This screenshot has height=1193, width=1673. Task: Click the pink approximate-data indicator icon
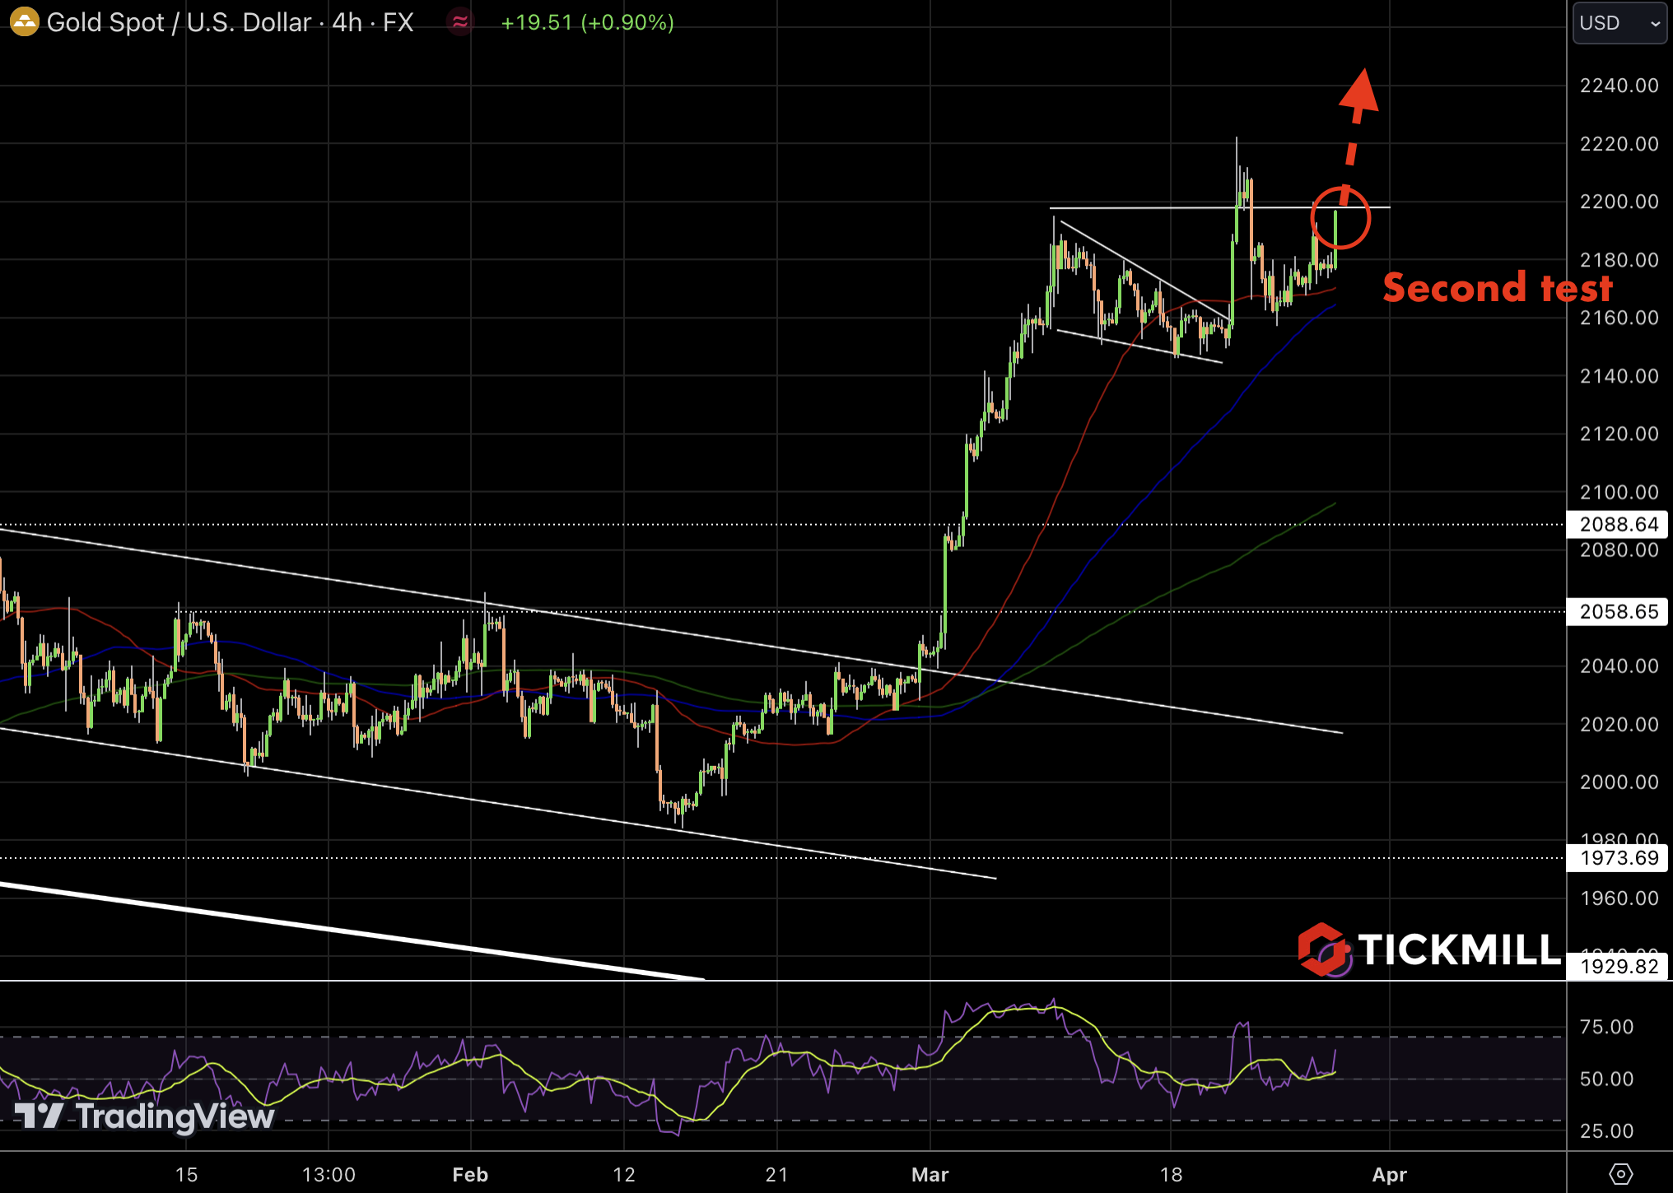coord(460,22)
